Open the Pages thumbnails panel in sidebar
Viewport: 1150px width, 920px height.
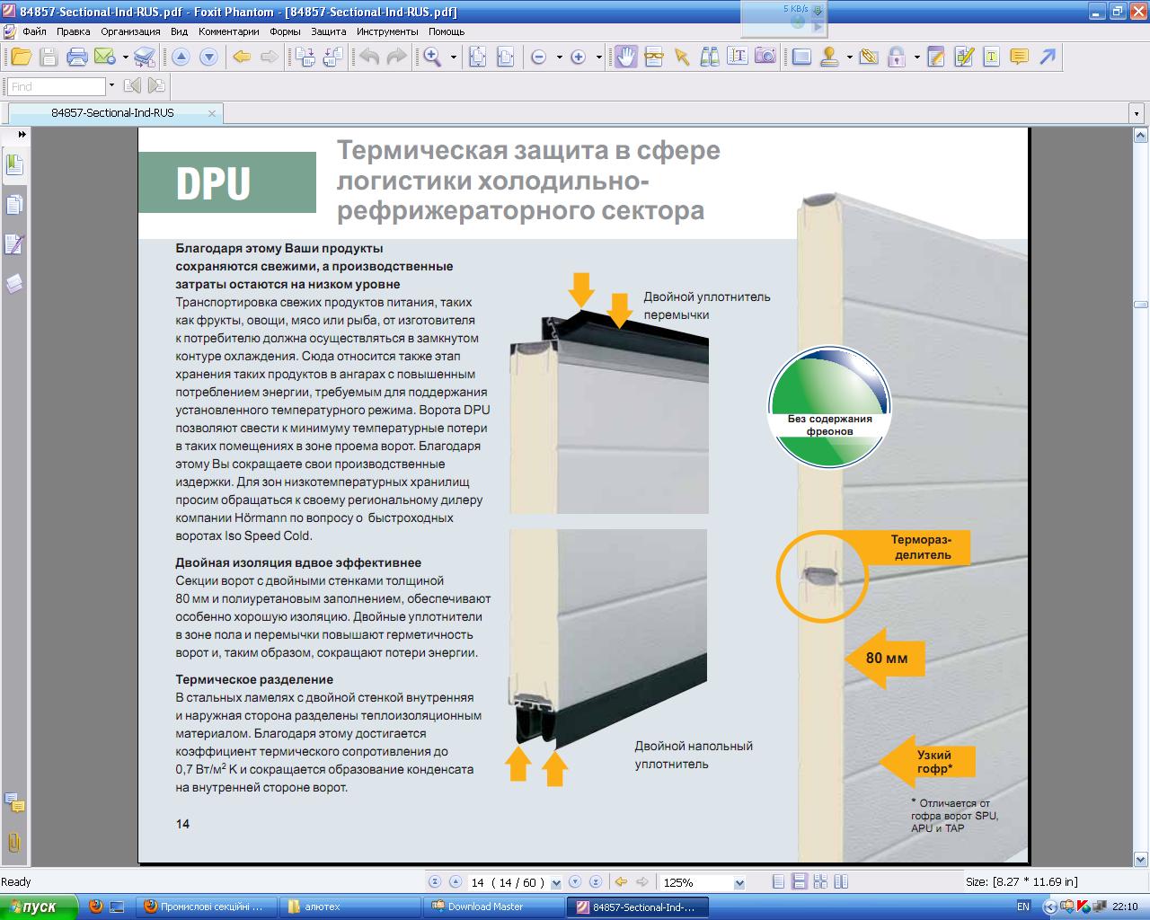[x=13, y=205]
